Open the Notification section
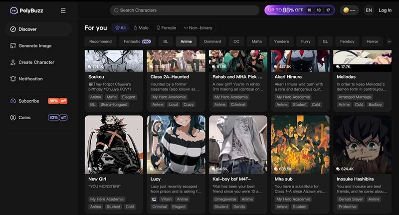Viewport: 399px width, 215px height. (x=38, y=79)
